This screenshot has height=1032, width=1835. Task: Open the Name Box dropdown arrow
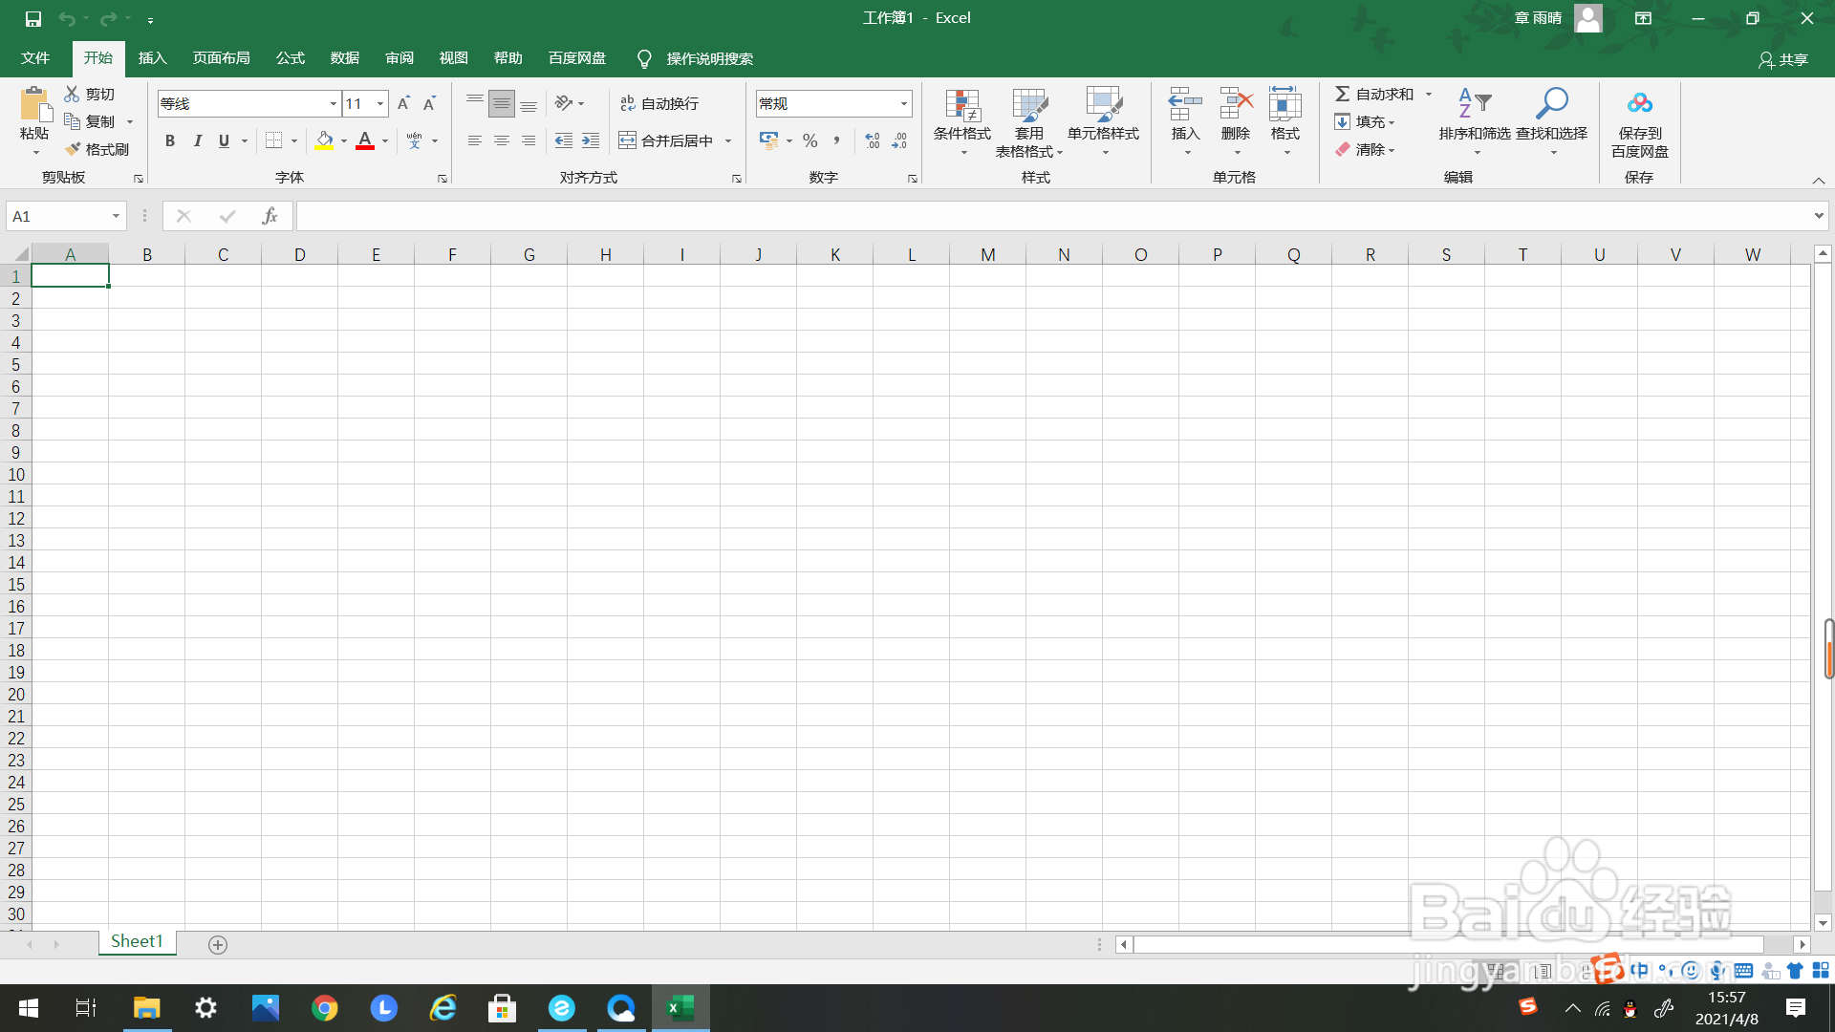pos(116,216)
